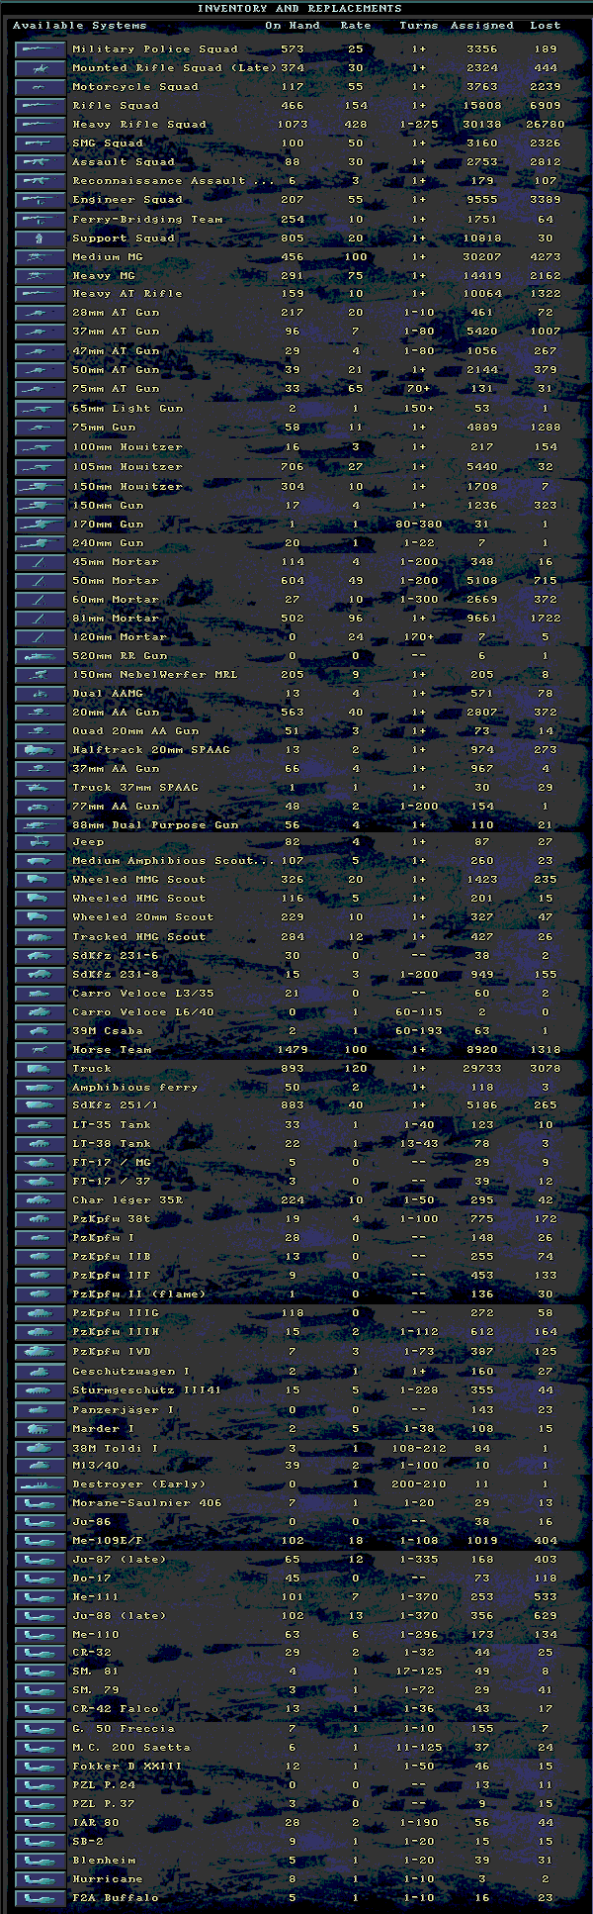Select the Fokker D XXIII label

tap(127, 1766)
